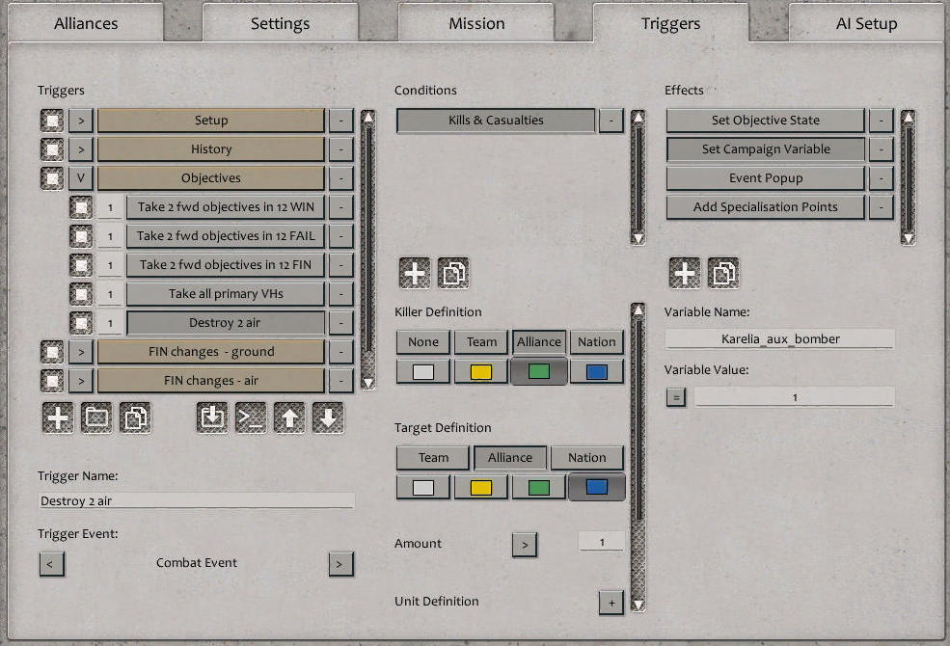Image resolution: width=950 pixels, height=646 pixels.
Task: Pick yellow swatch in Target Definition
Action: 481,487
